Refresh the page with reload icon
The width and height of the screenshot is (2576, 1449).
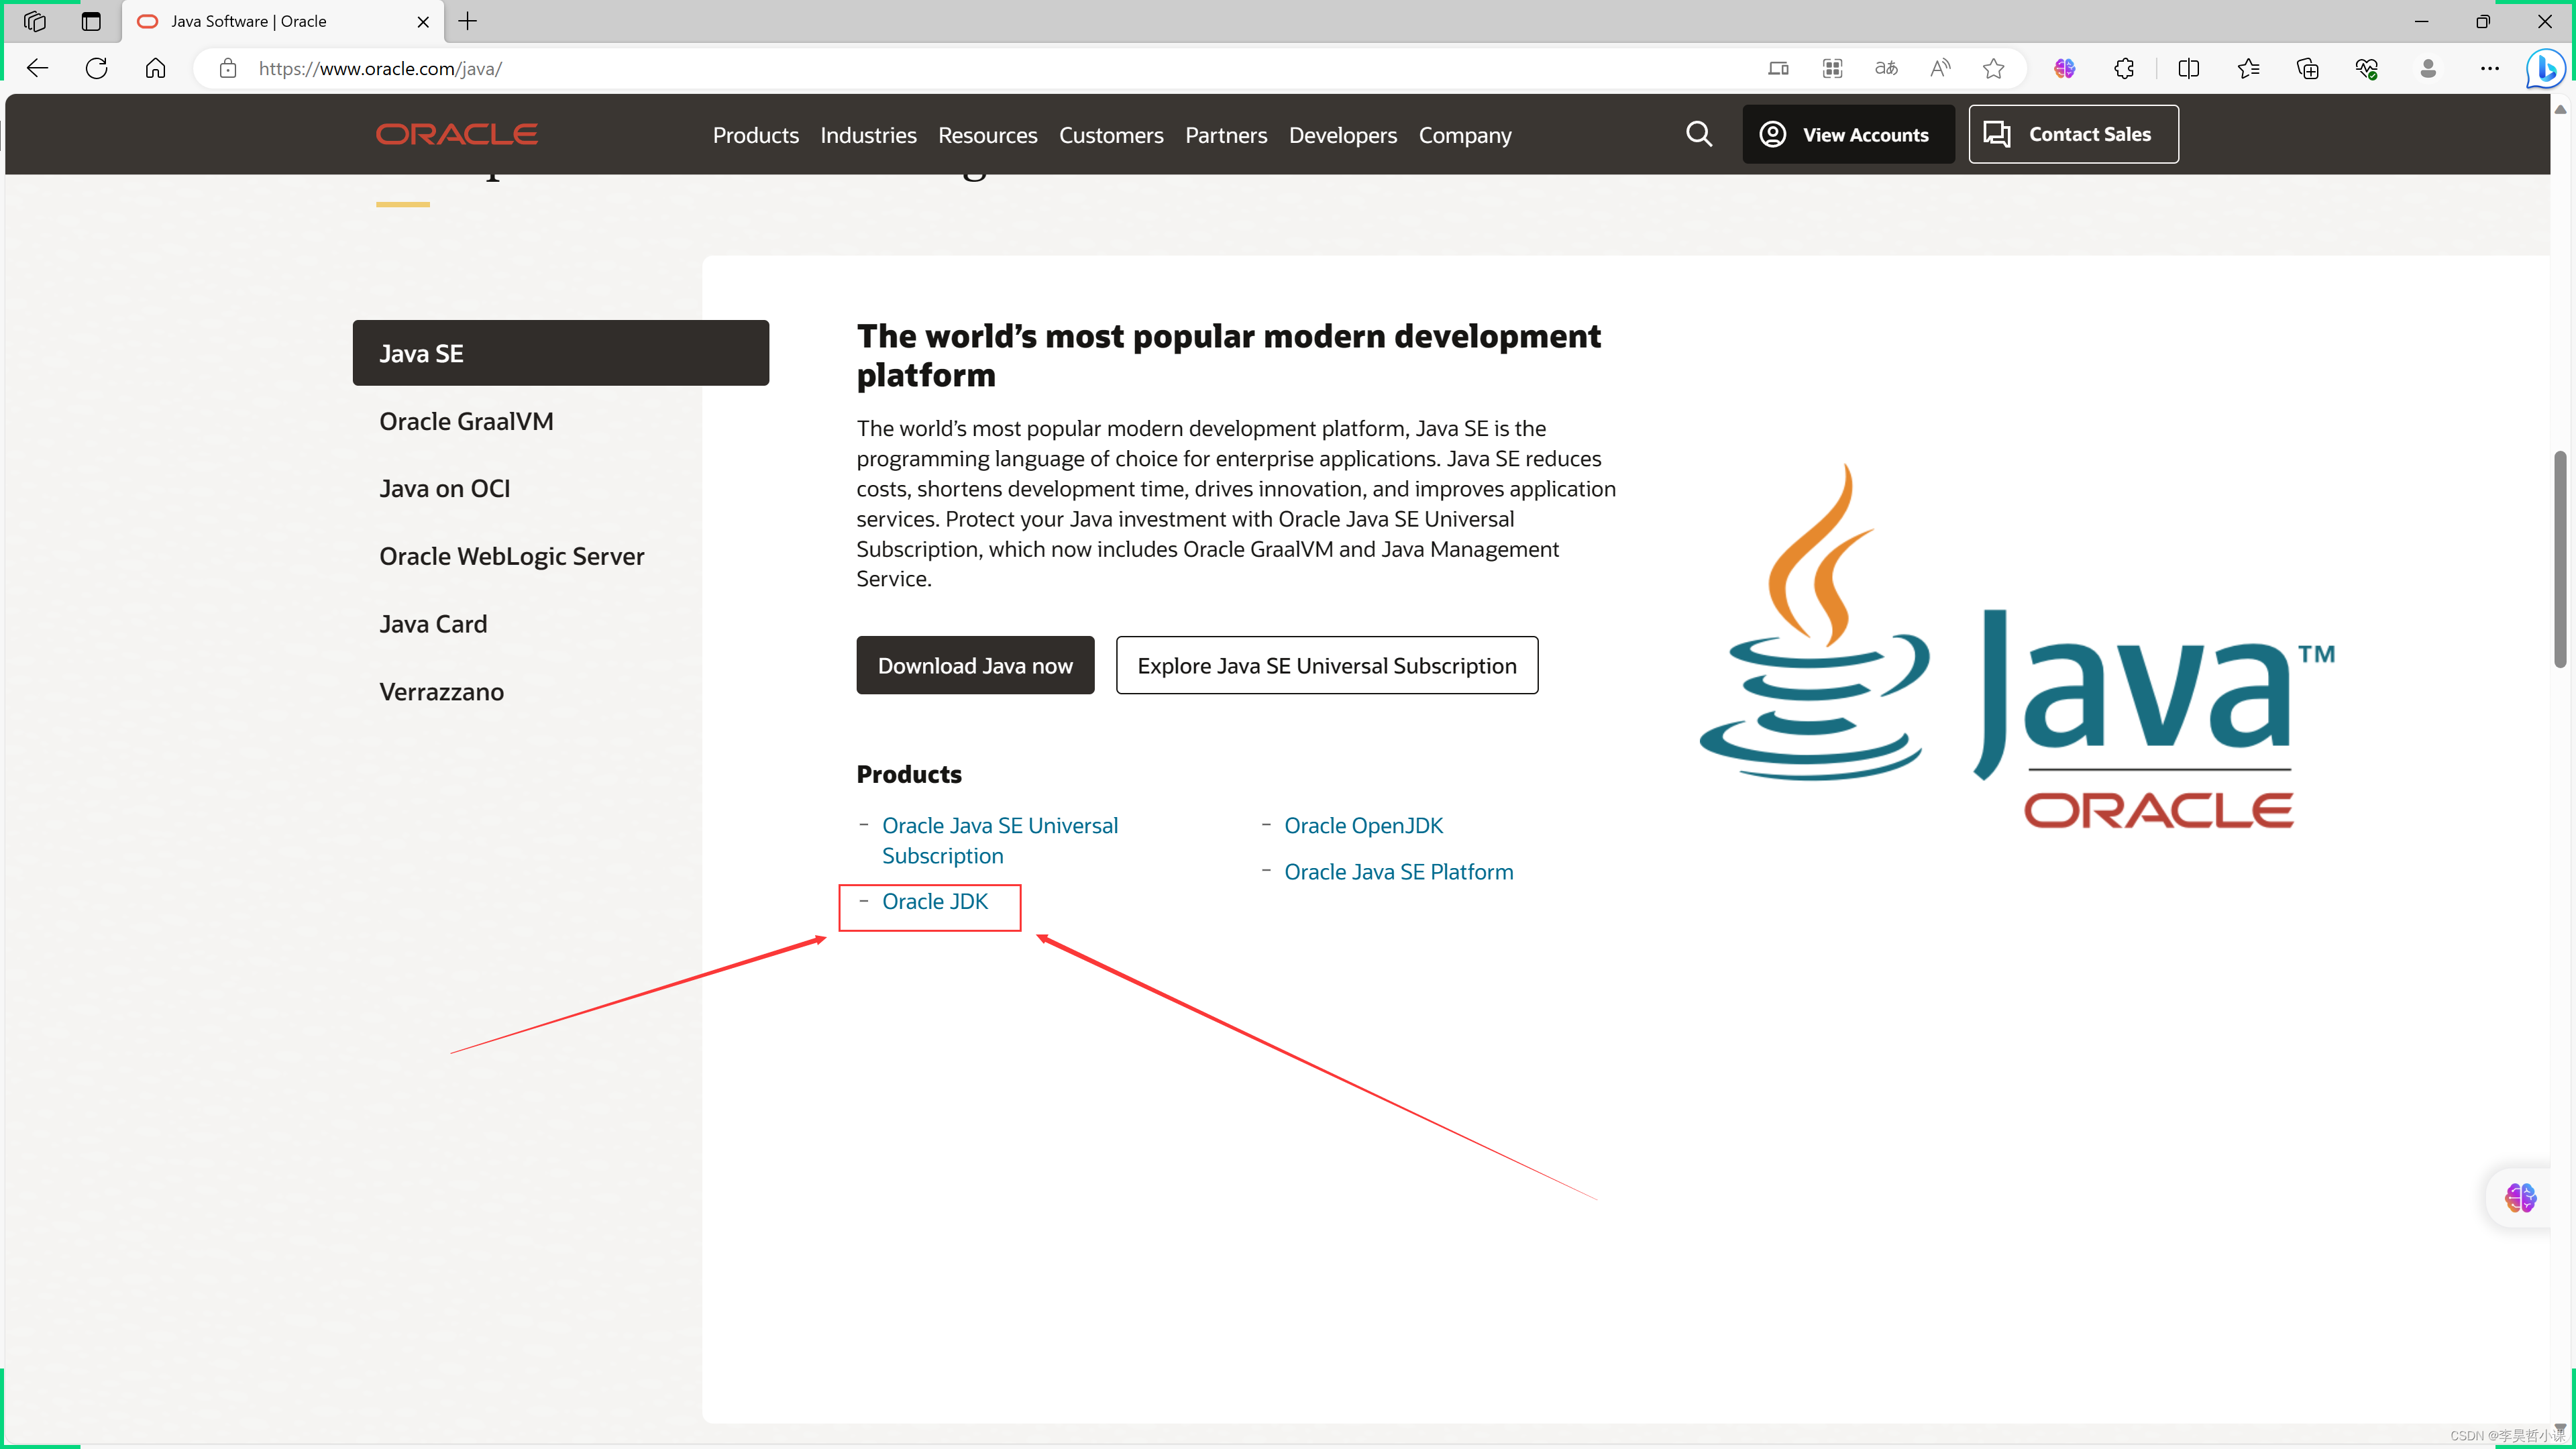point(97,68)
